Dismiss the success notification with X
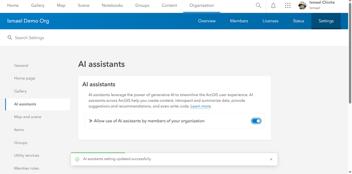352x174 pixels. (x=271, y=159)
